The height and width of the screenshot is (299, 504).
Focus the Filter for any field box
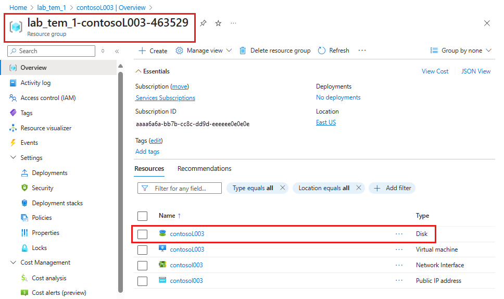click(179, 188)
